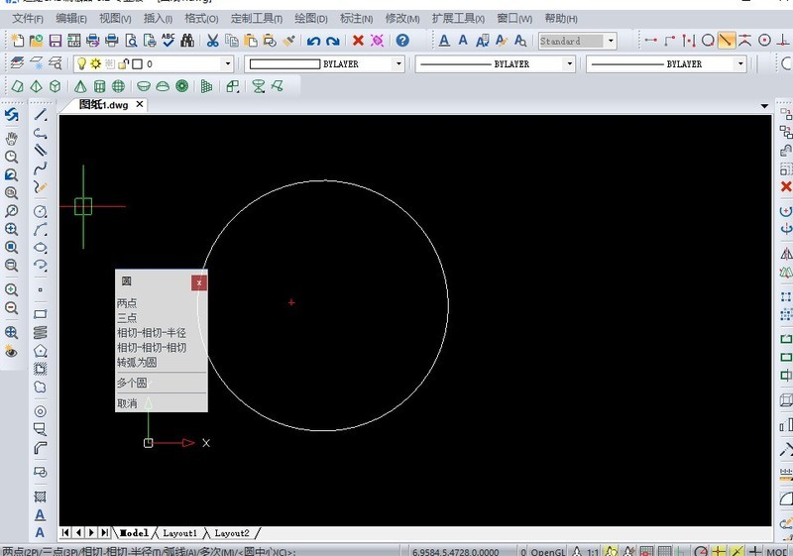This screenshot has width=793, height=556.
Task: Toggle layer on/off lightbulb icon
Action: pos(81,63)
